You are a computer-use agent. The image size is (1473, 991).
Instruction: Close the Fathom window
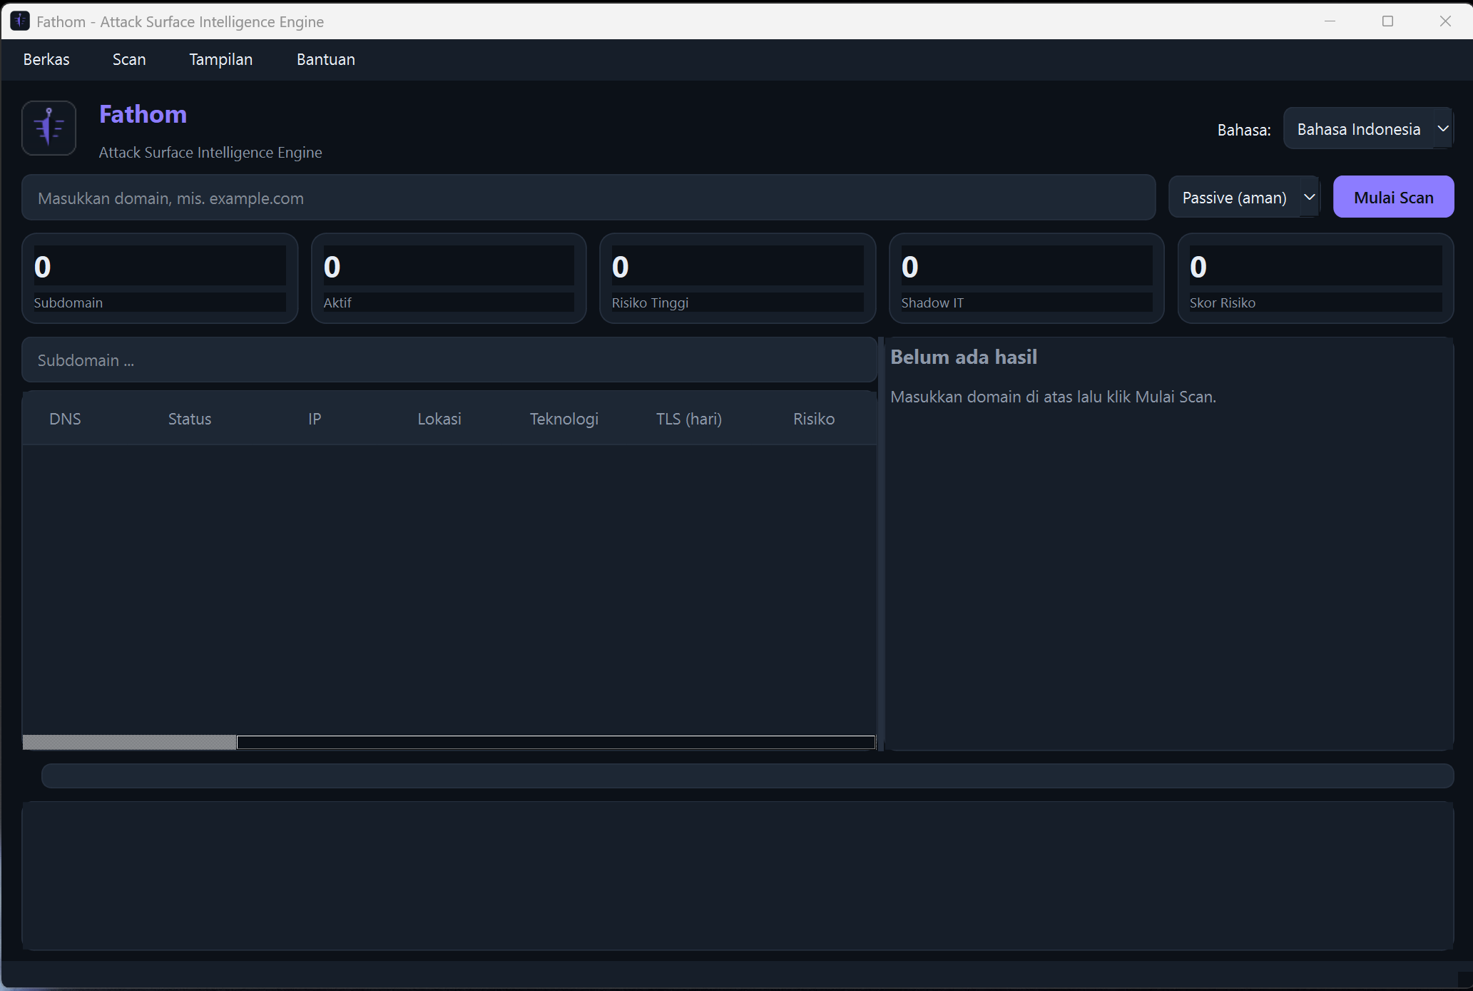pos(1445,21)
